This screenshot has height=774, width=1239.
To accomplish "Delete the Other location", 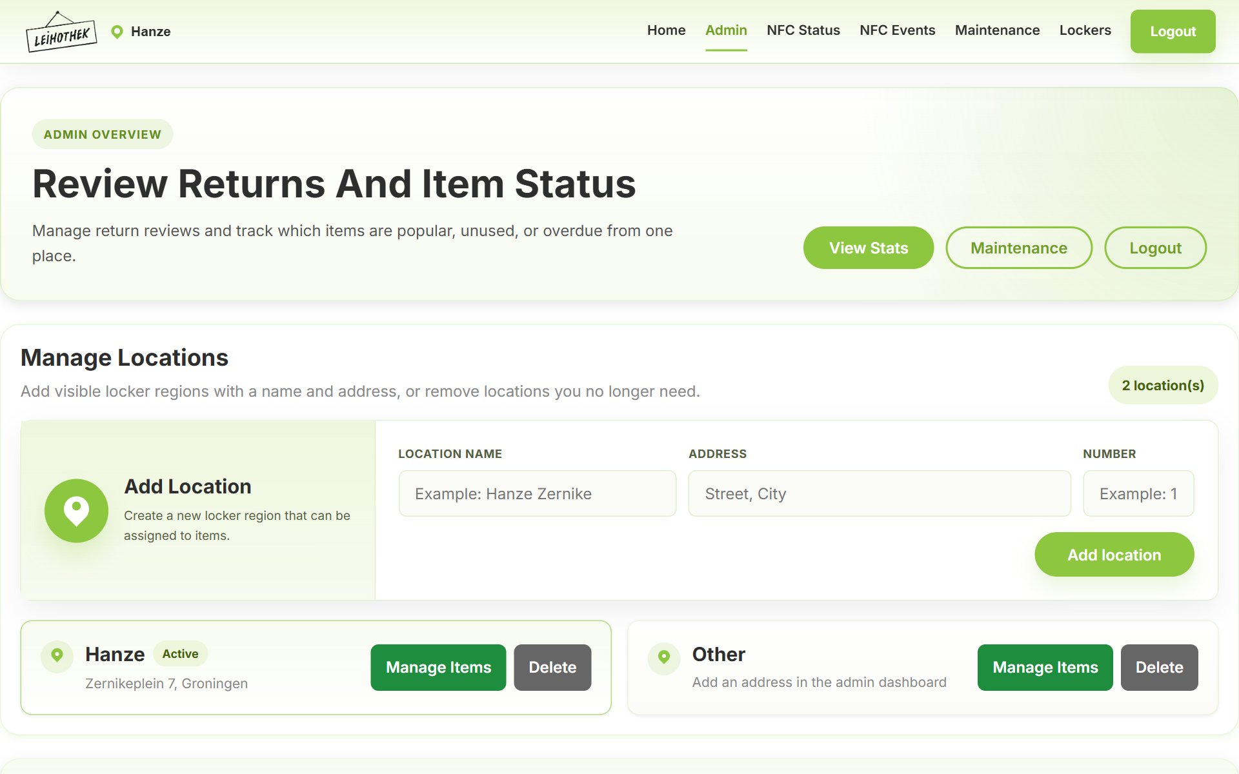I will point(1160,668).
